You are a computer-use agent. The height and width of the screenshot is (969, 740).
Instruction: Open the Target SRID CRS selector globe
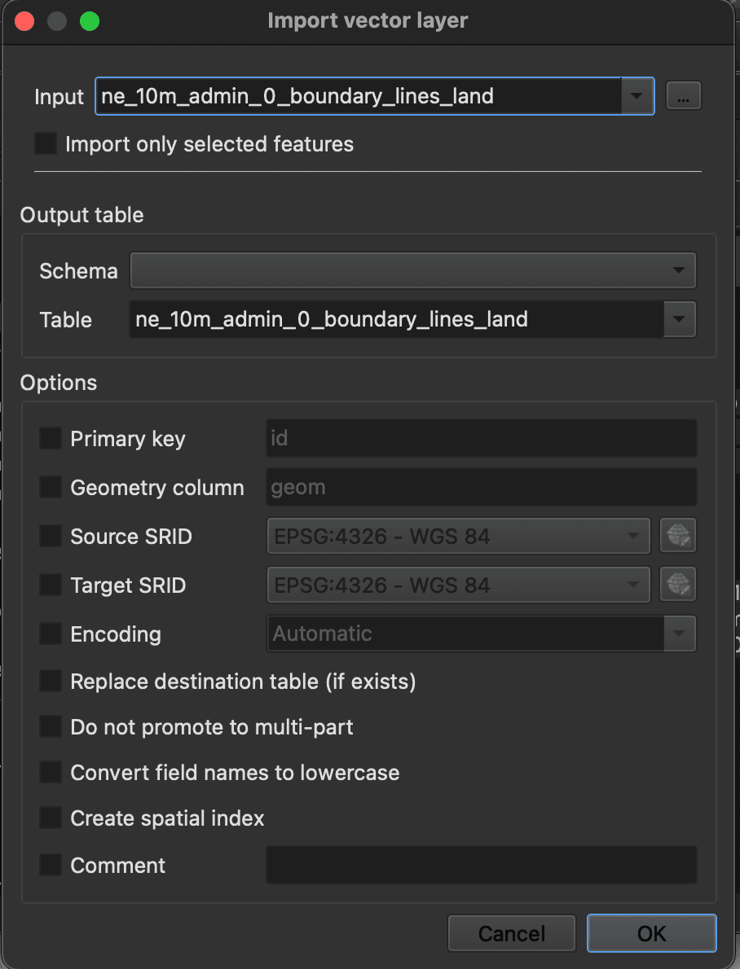[678, 584]
